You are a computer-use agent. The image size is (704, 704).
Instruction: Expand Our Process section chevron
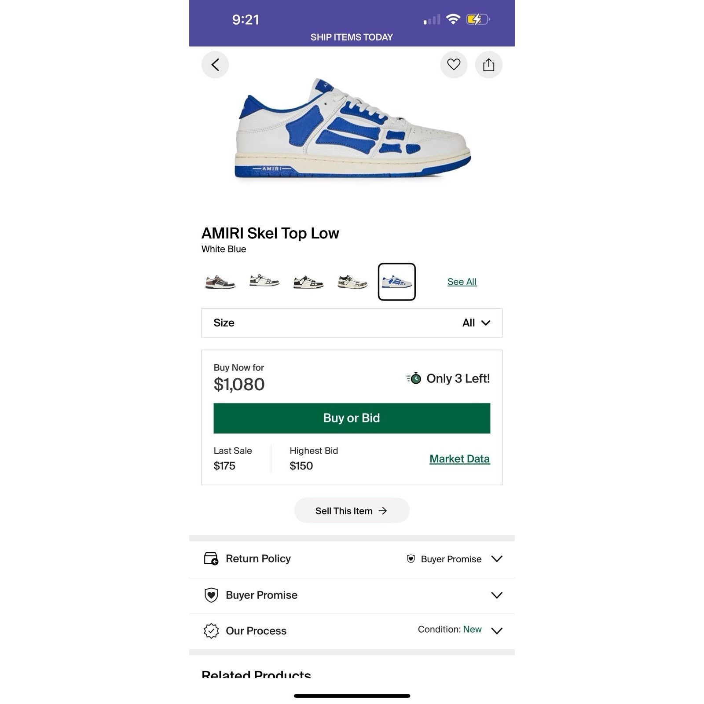click(x=497, y=631)
